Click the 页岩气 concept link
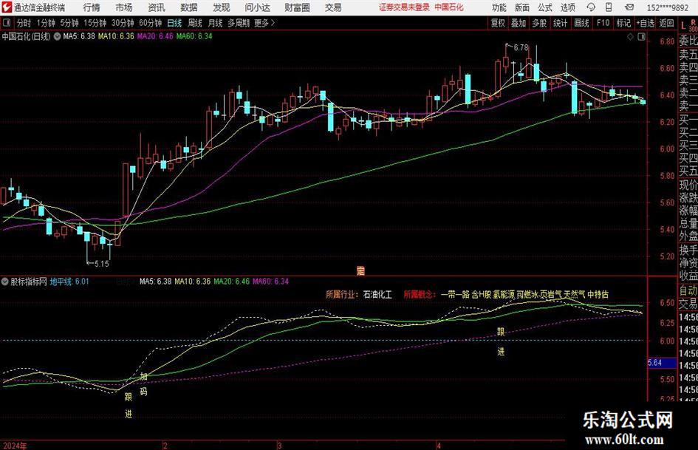Screen dimensions: 698x450 pyautogui.click(x=551, y=295)
